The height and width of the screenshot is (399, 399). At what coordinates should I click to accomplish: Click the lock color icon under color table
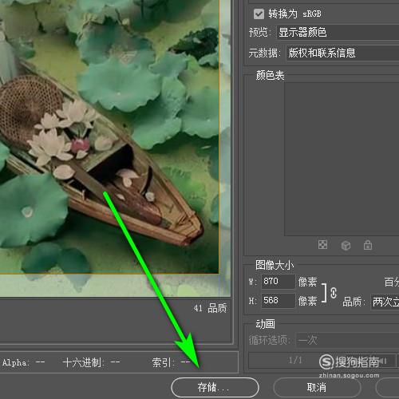(x=368, y=245)
